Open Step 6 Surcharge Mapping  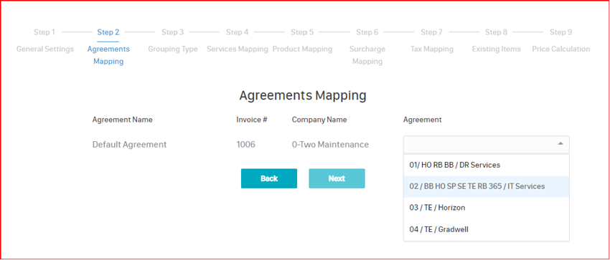coord(367,47)
